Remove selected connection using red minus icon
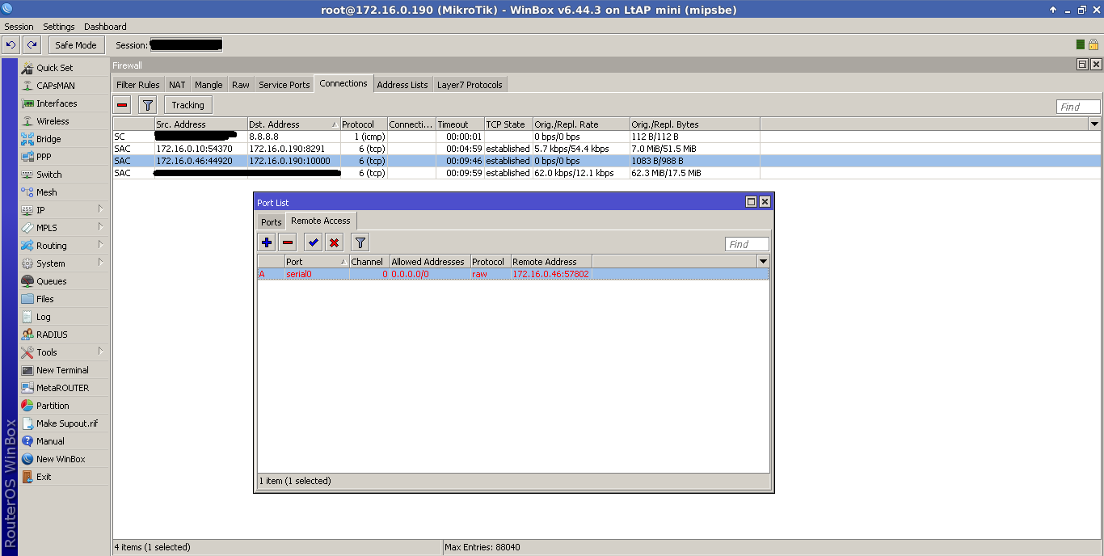The height and width of the screenshot is (556, 1104). coord(123,104)
